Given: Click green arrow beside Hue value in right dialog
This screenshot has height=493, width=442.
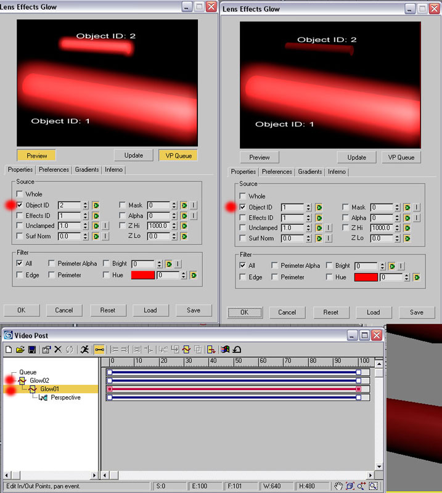Looking at the screenshot, I should 417,277.
